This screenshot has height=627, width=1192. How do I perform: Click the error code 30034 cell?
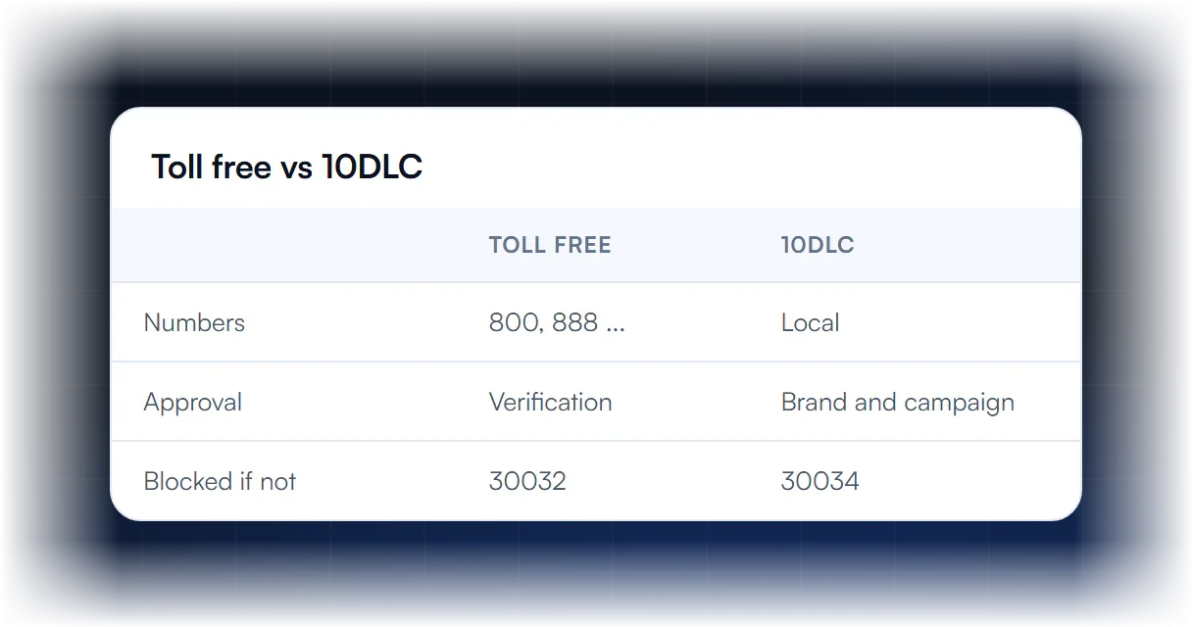click(819, 481)
